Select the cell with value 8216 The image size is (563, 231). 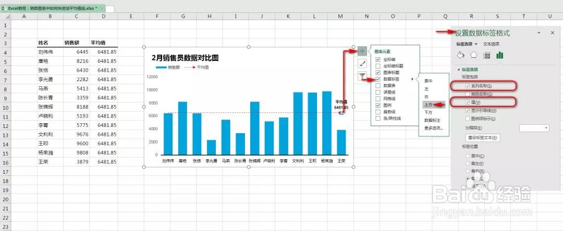point(77,61)
